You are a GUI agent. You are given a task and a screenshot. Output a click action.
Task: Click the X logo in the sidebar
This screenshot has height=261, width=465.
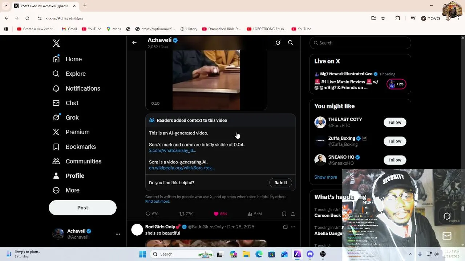[56, 43]
